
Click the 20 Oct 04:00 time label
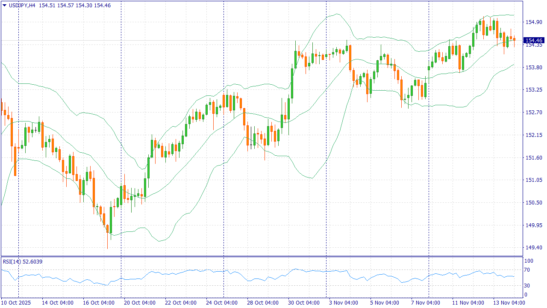point(140,302)
